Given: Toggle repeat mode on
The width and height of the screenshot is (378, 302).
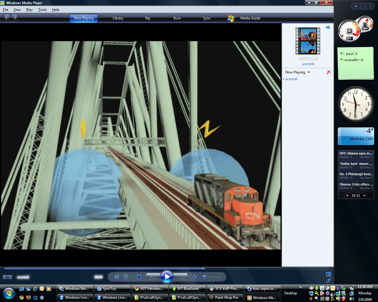Looking at the screenshot, I should [x=126, y=277].
